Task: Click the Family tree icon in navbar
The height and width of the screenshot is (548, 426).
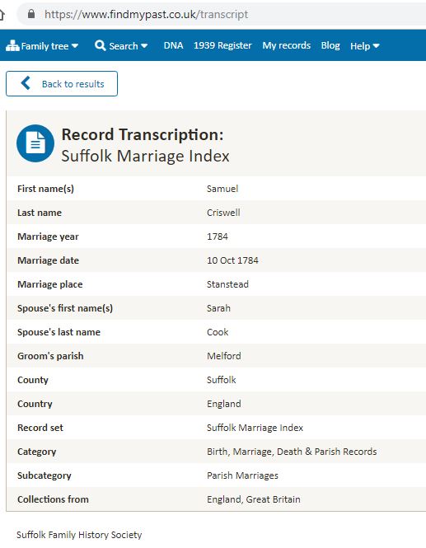Action: tap(12, 46)
